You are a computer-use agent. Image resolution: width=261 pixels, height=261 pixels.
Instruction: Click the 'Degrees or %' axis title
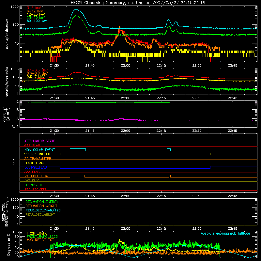[9, 244]
